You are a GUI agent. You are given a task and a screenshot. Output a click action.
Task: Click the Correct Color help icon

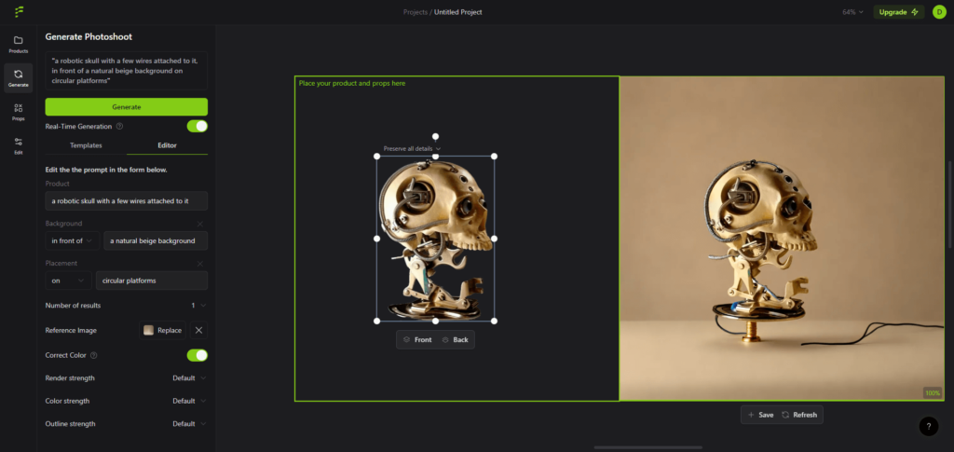click(94, 355)
